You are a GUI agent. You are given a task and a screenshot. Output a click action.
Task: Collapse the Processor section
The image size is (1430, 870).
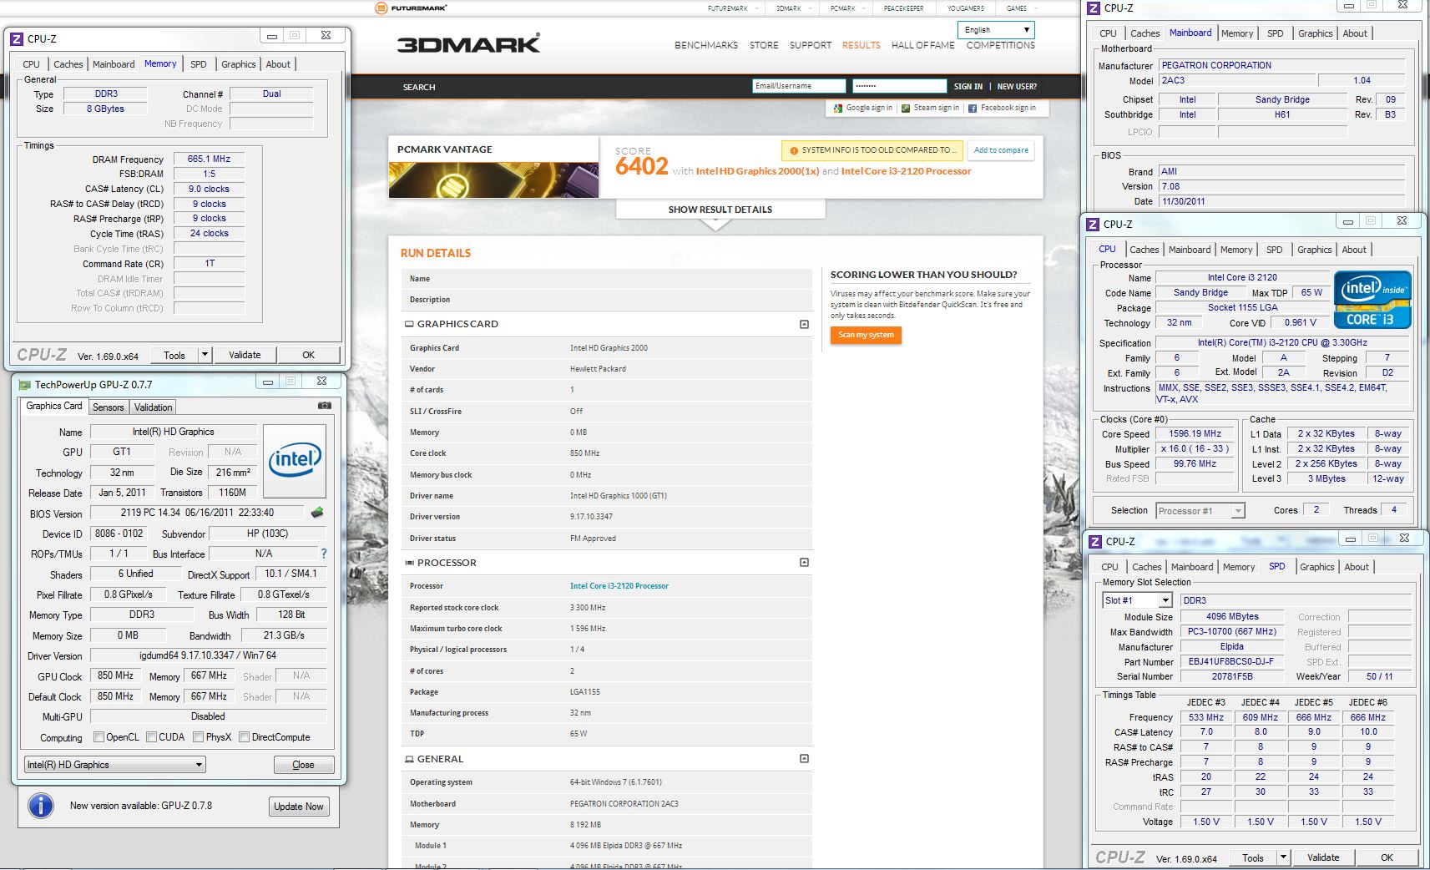[x=804, y=563]
